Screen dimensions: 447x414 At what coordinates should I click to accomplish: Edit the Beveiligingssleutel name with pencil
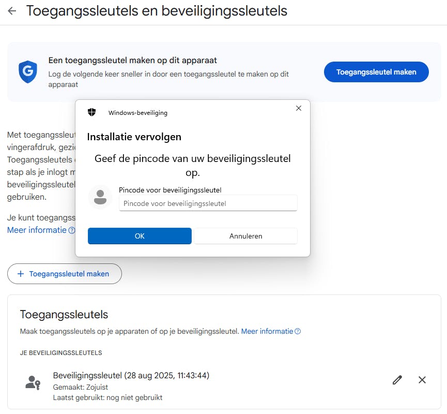[397, 380]
